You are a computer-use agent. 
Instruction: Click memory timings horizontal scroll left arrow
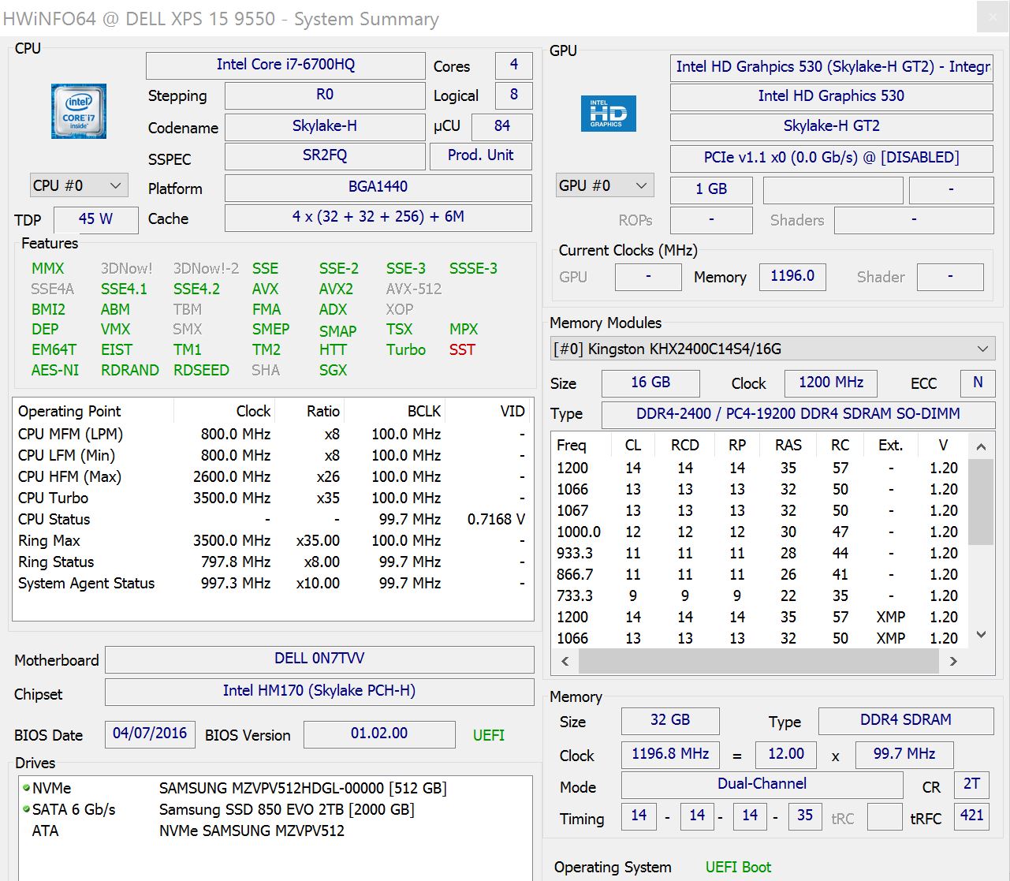point(565,661)
